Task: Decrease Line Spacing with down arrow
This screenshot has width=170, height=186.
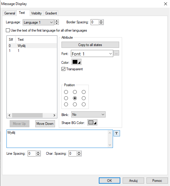Action: [x=38, y=155]
